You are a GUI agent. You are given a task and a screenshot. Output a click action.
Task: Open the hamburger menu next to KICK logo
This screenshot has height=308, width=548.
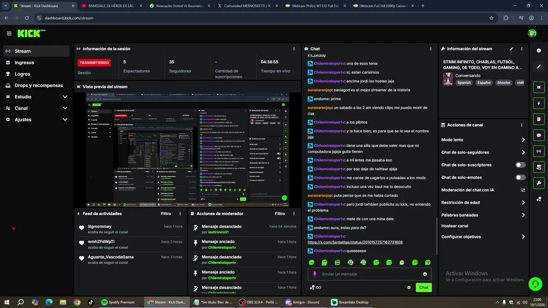point(9,33)
